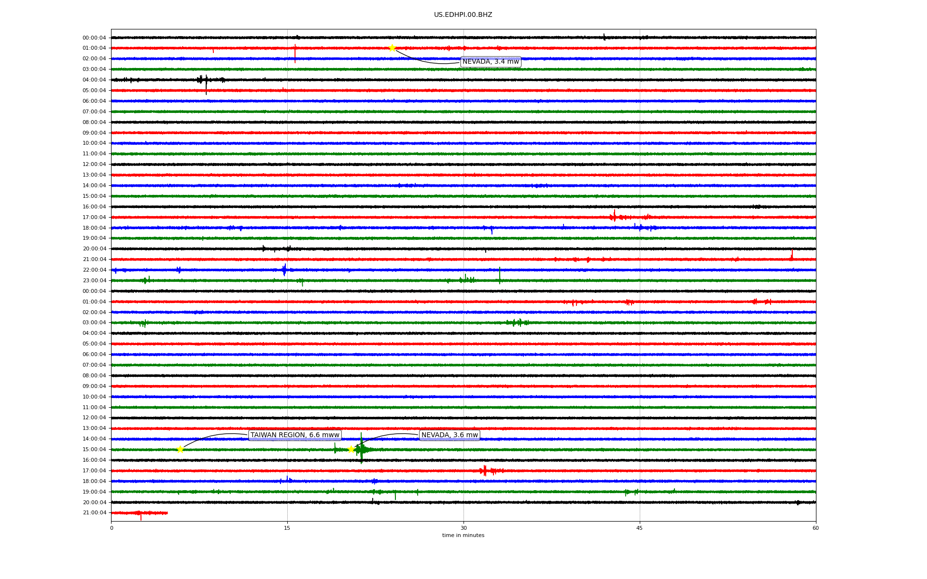Click the plot title US.EDHPI.00.BHZ
Image resolution: width=927 pixels, height=579 pixels.
click(x=463, y=15)
